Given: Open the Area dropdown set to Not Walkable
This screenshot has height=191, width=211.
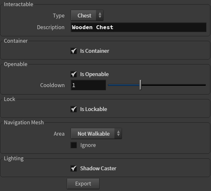Looking at the screenshot, I should point(96,134).
